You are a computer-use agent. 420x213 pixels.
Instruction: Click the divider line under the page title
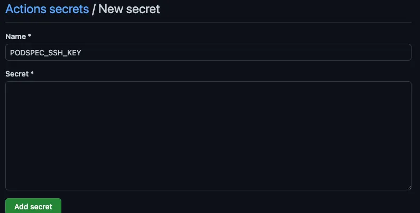(x=208, y=23)
